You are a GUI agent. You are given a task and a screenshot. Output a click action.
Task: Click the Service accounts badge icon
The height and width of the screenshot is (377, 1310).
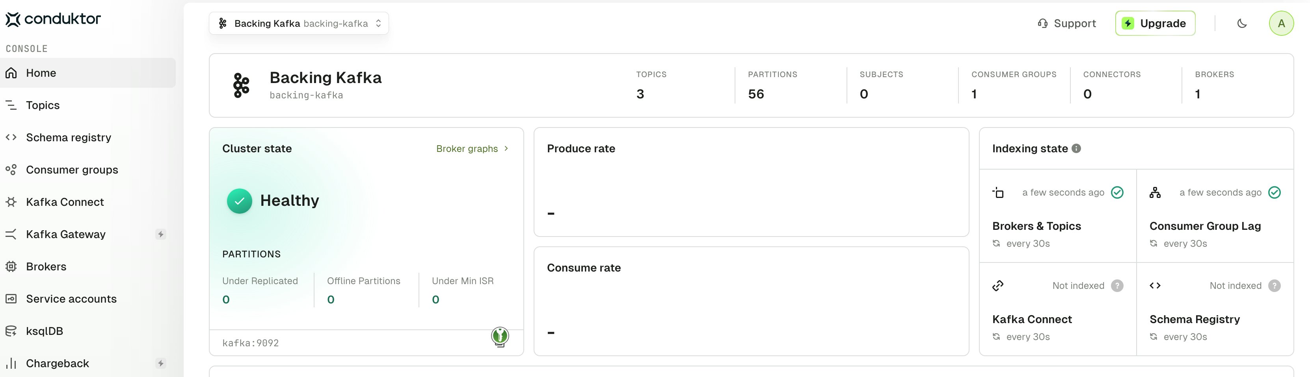(11, 299)
